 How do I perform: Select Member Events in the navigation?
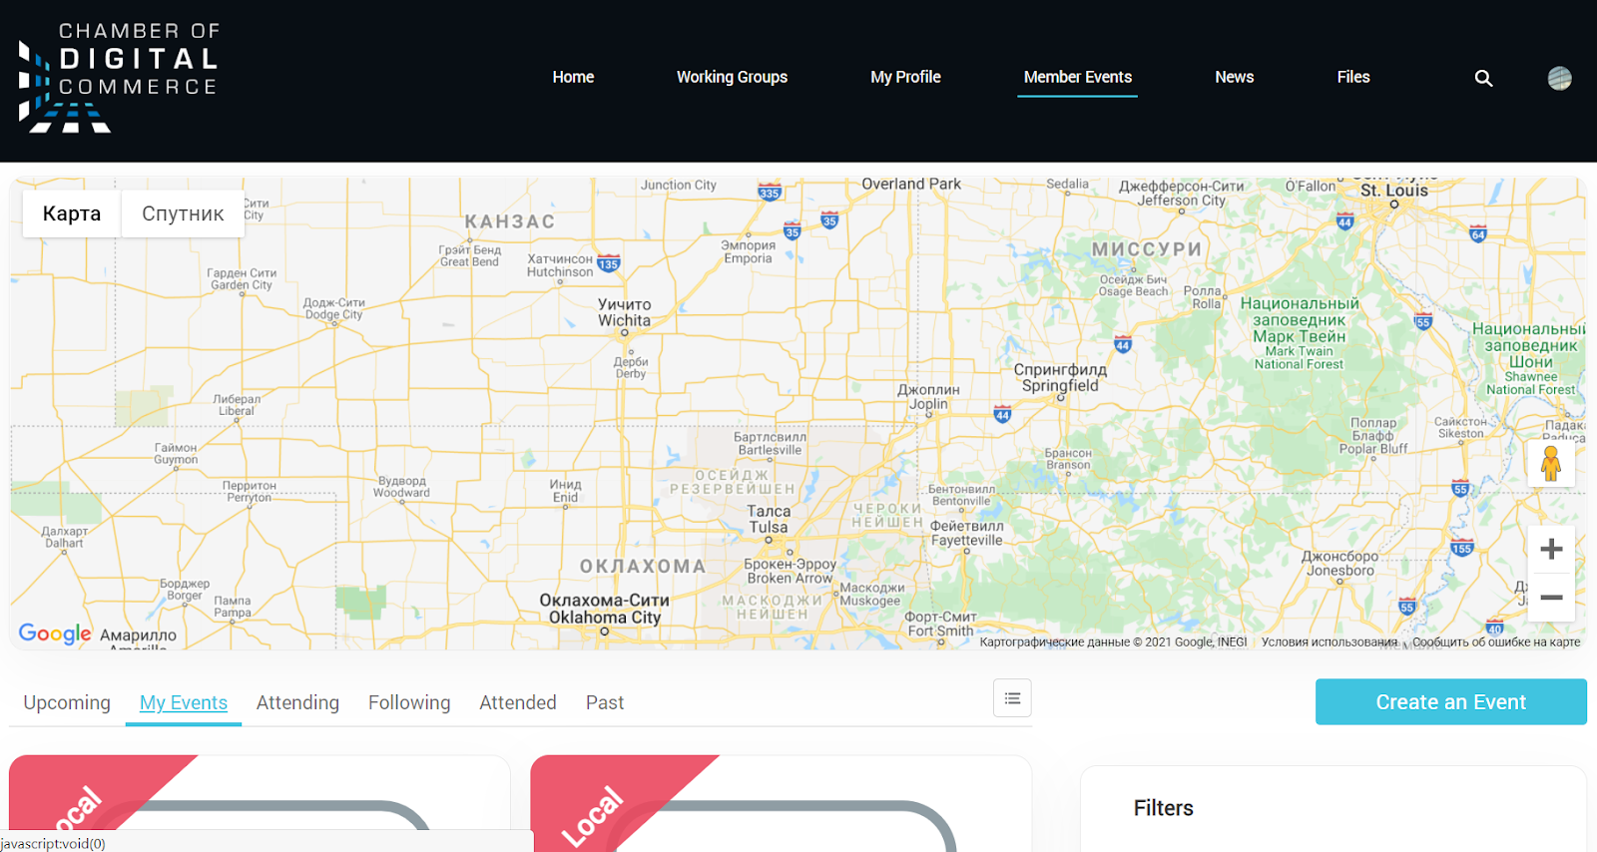1078,77
